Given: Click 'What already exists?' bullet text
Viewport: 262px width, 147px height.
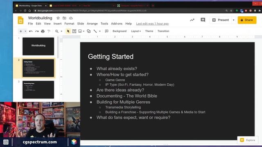Looking at the screenshot, I should click(x=117, y=69).
